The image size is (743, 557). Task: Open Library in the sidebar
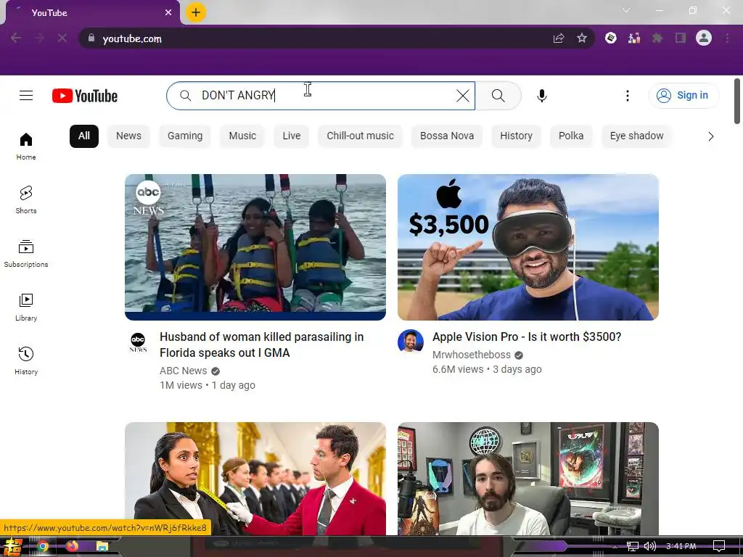[x=26, y=308]
